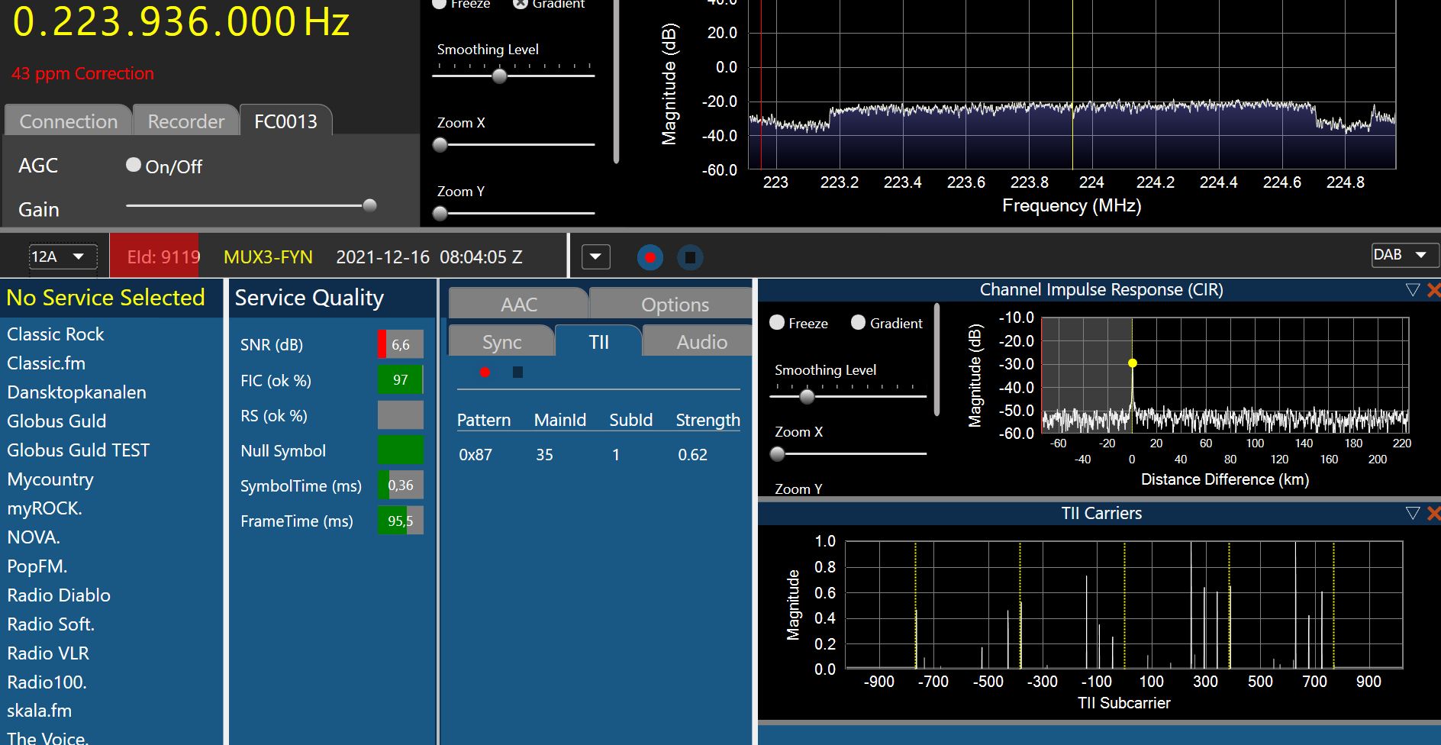
Task: Switch to the Recorder tab
Action: pos(185,121)
